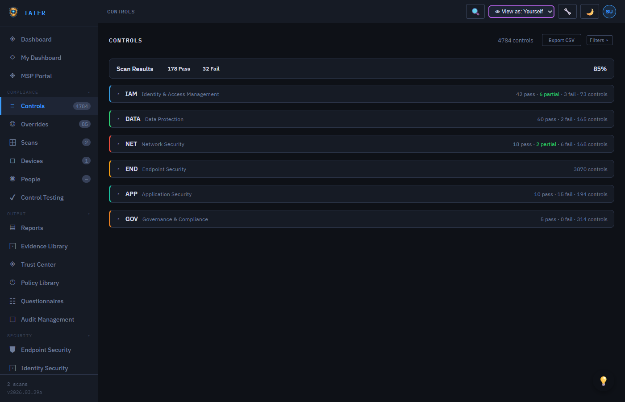The image size is (625, 402).
Task: Click the 4784 controls total text
Action: click(516, 40)
